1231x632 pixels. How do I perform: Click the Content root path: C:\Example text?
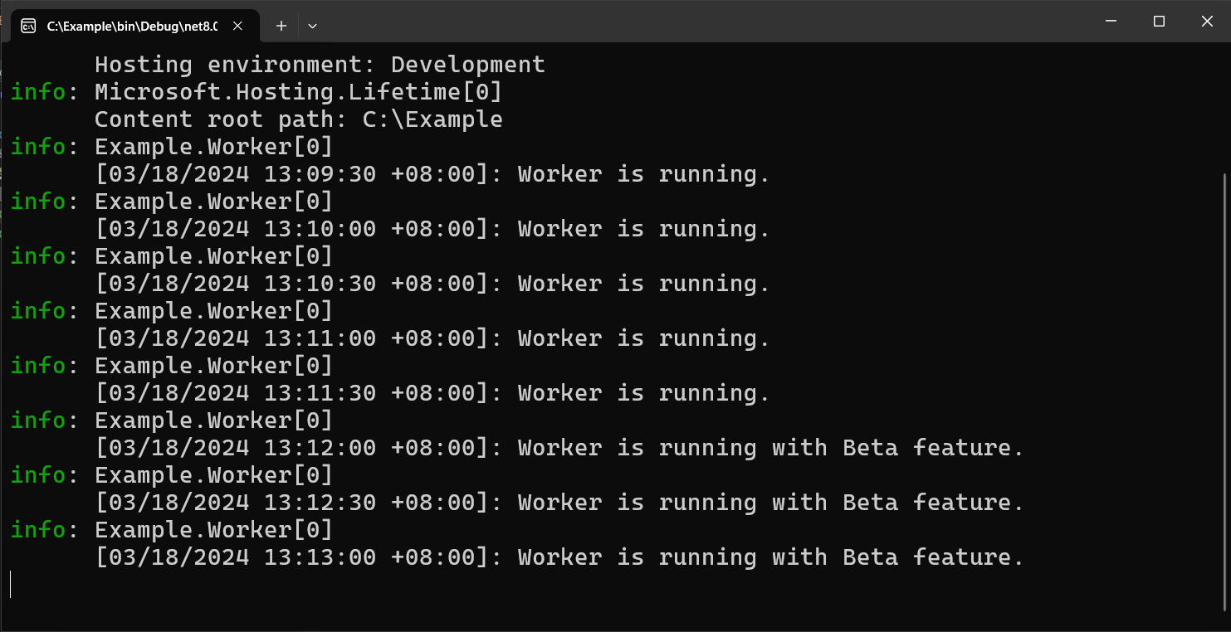299,119
